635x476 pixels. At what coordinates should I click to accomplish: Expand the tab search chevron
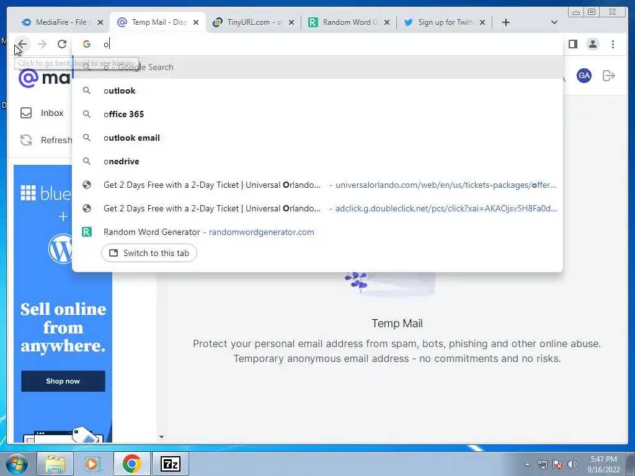(554, 22)
